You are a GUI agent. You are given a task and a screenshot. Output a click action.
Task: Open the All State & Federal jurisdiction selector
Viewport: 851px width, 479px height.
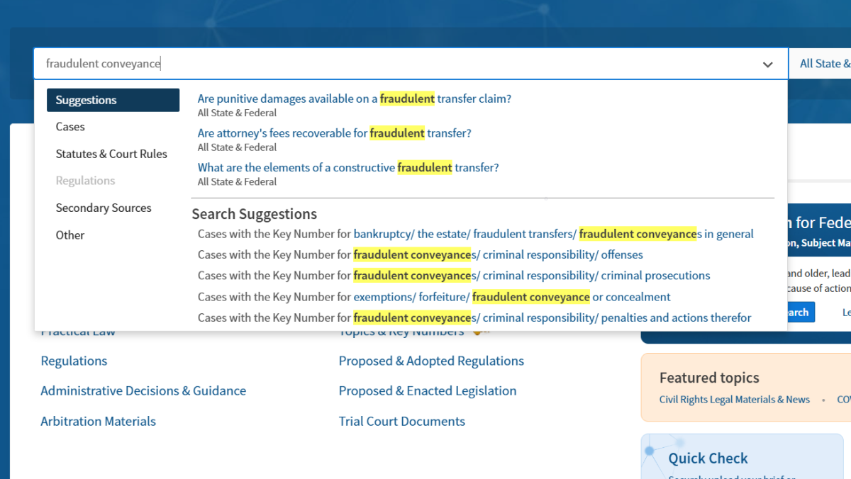click(x=823, y=64)
